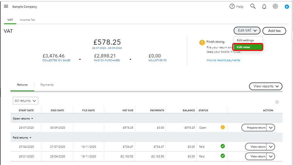Open the settings gear in header
This screenshot has height=165, width=293.
pyautogui.click(x=275, y=6)
